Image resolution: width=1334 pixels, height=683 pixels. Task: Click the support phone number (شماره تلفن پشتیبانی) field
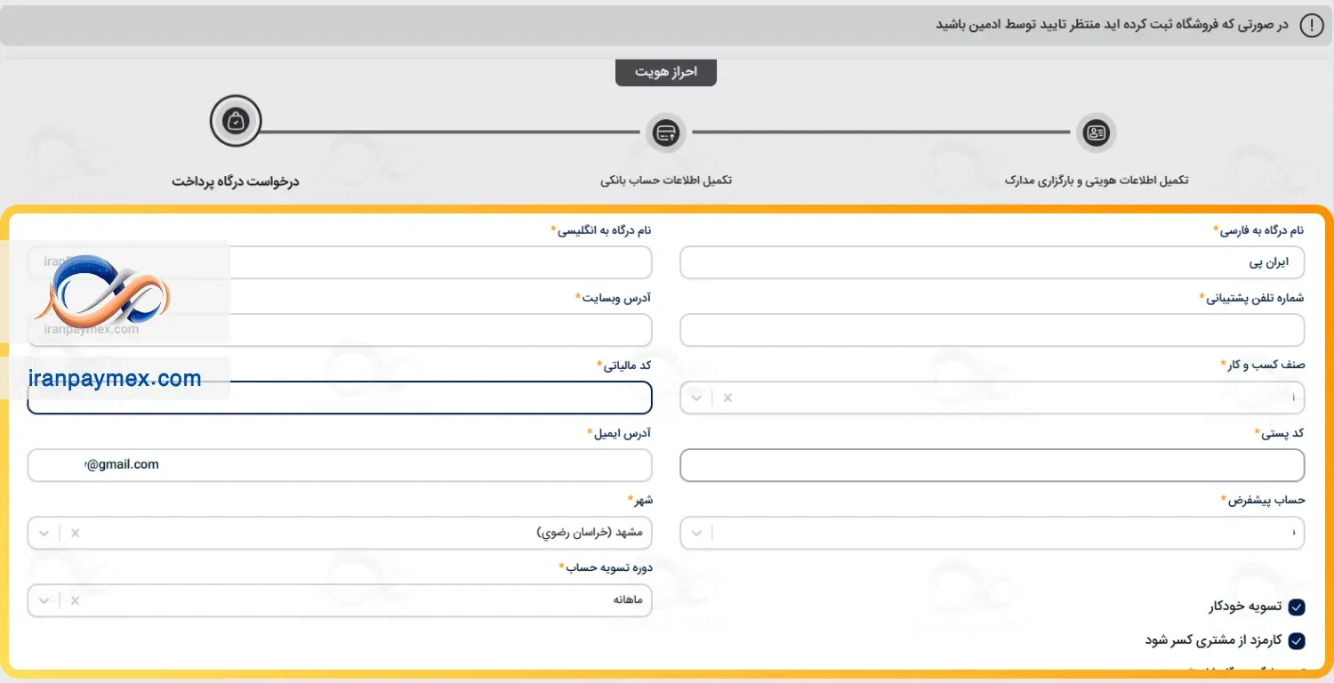pos(992,330)
